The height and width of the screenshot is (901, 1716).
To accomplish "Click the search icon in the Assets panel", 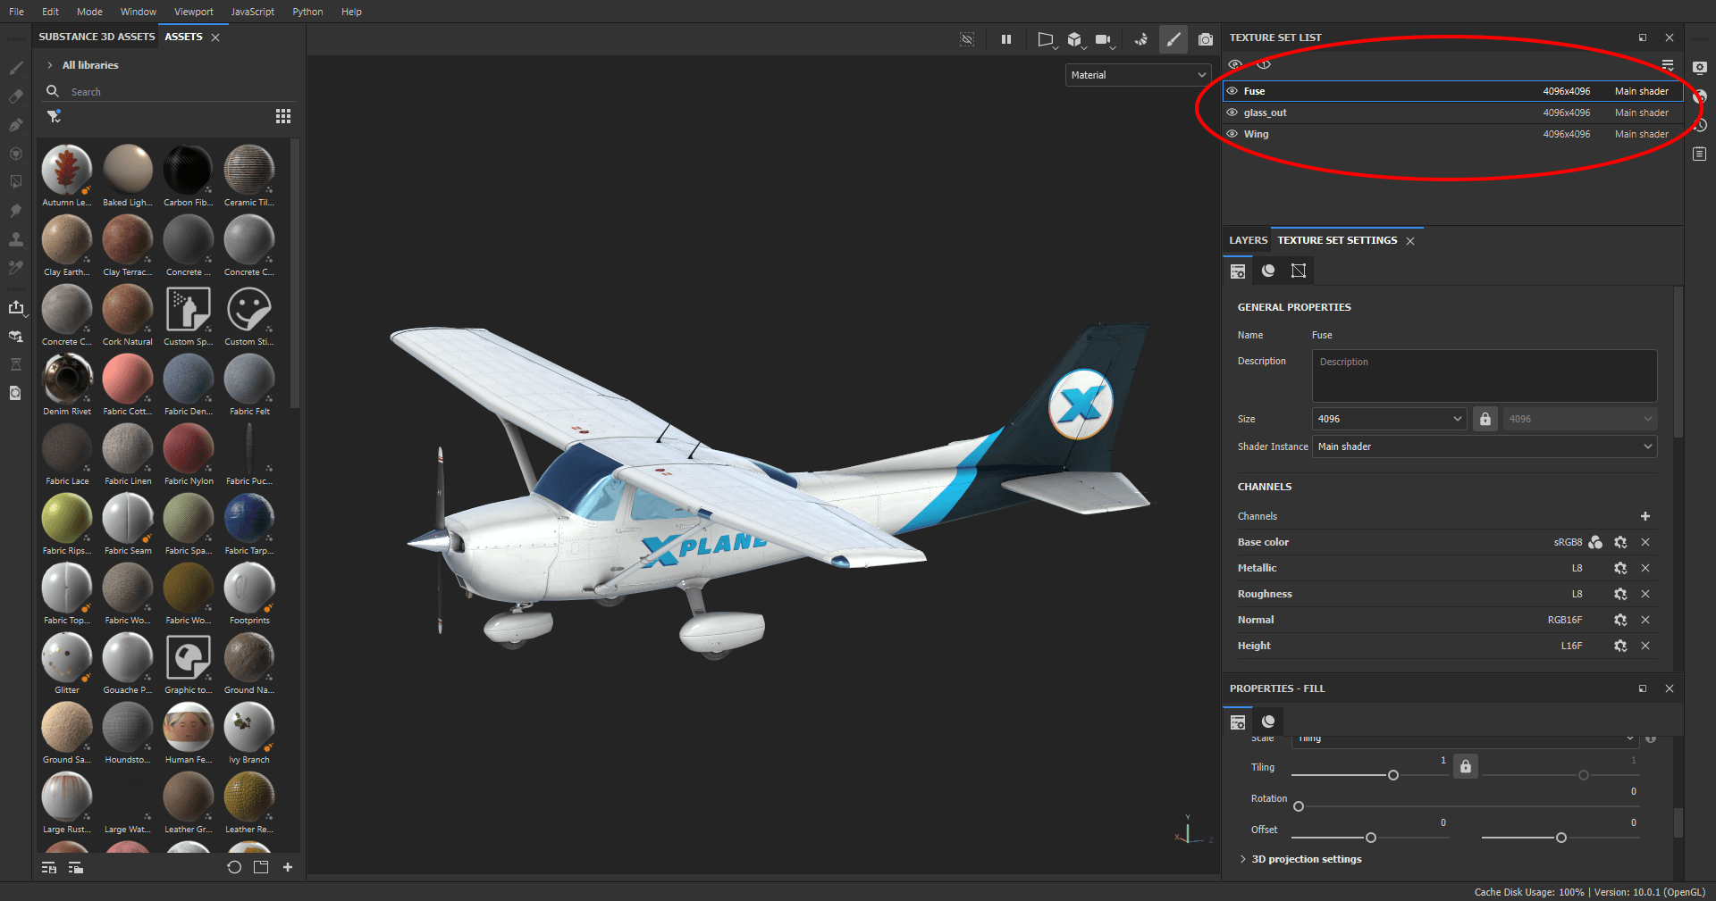I will (x=54, y=91).
